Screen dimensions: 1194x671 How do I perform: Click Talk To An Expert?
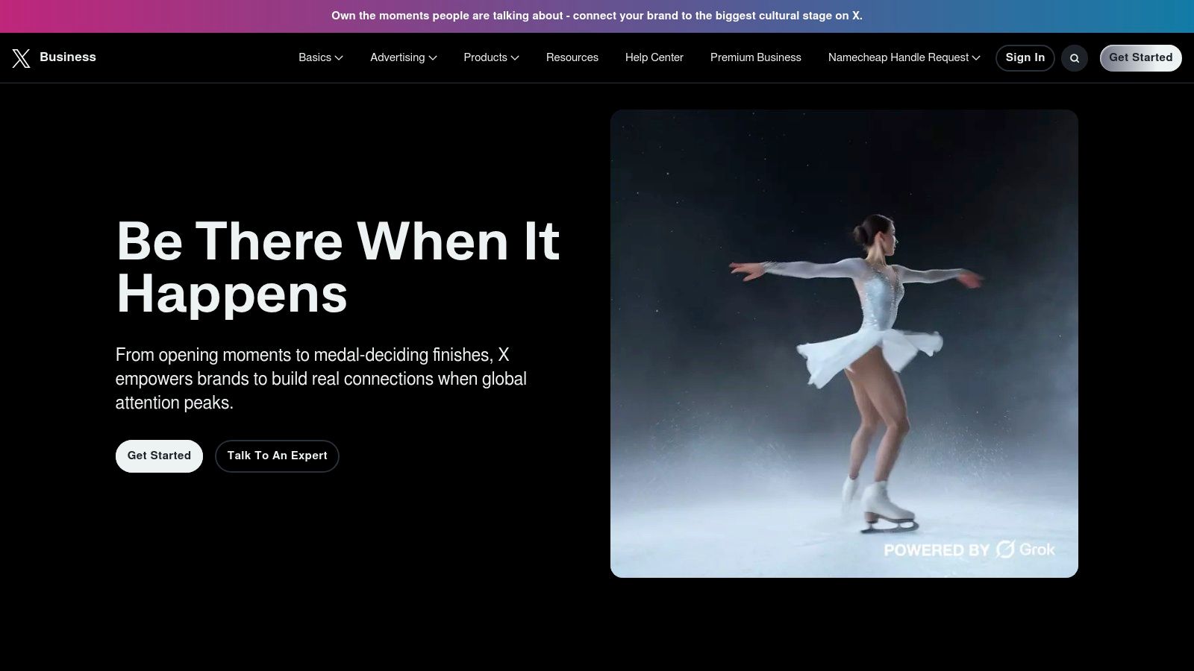(277, 456)
